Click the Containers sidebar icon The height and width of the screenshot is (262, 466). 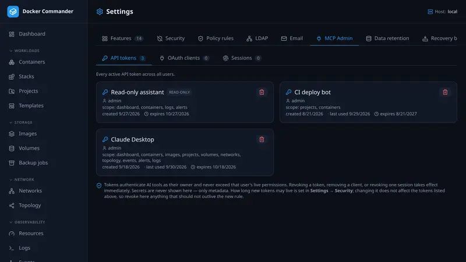pos(12,62)
